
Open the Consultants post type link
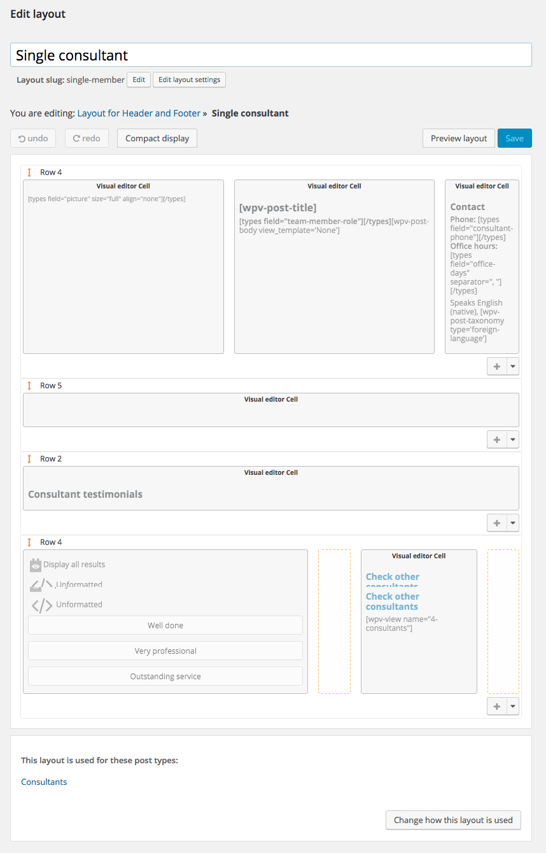(44, 782)
